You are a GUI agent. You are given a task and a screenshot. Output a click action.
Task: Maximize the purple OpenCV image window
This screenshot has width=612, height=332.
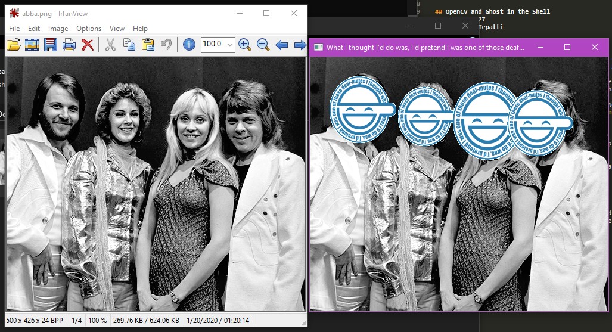coord(567,47)
